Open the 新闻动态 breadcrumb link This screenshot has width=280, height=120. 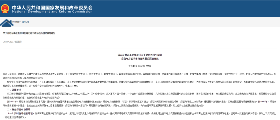tap(16, 22)
